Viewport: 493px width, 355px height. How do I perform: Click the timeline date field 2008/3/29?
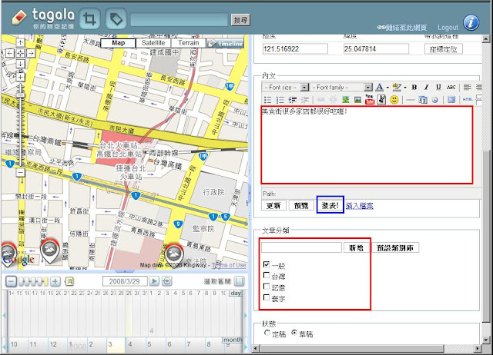[x=125, y=281]
